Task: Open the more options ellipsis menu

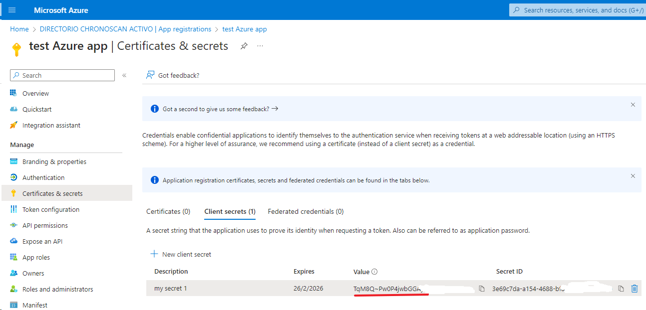Action: click(x=260, y=46)
